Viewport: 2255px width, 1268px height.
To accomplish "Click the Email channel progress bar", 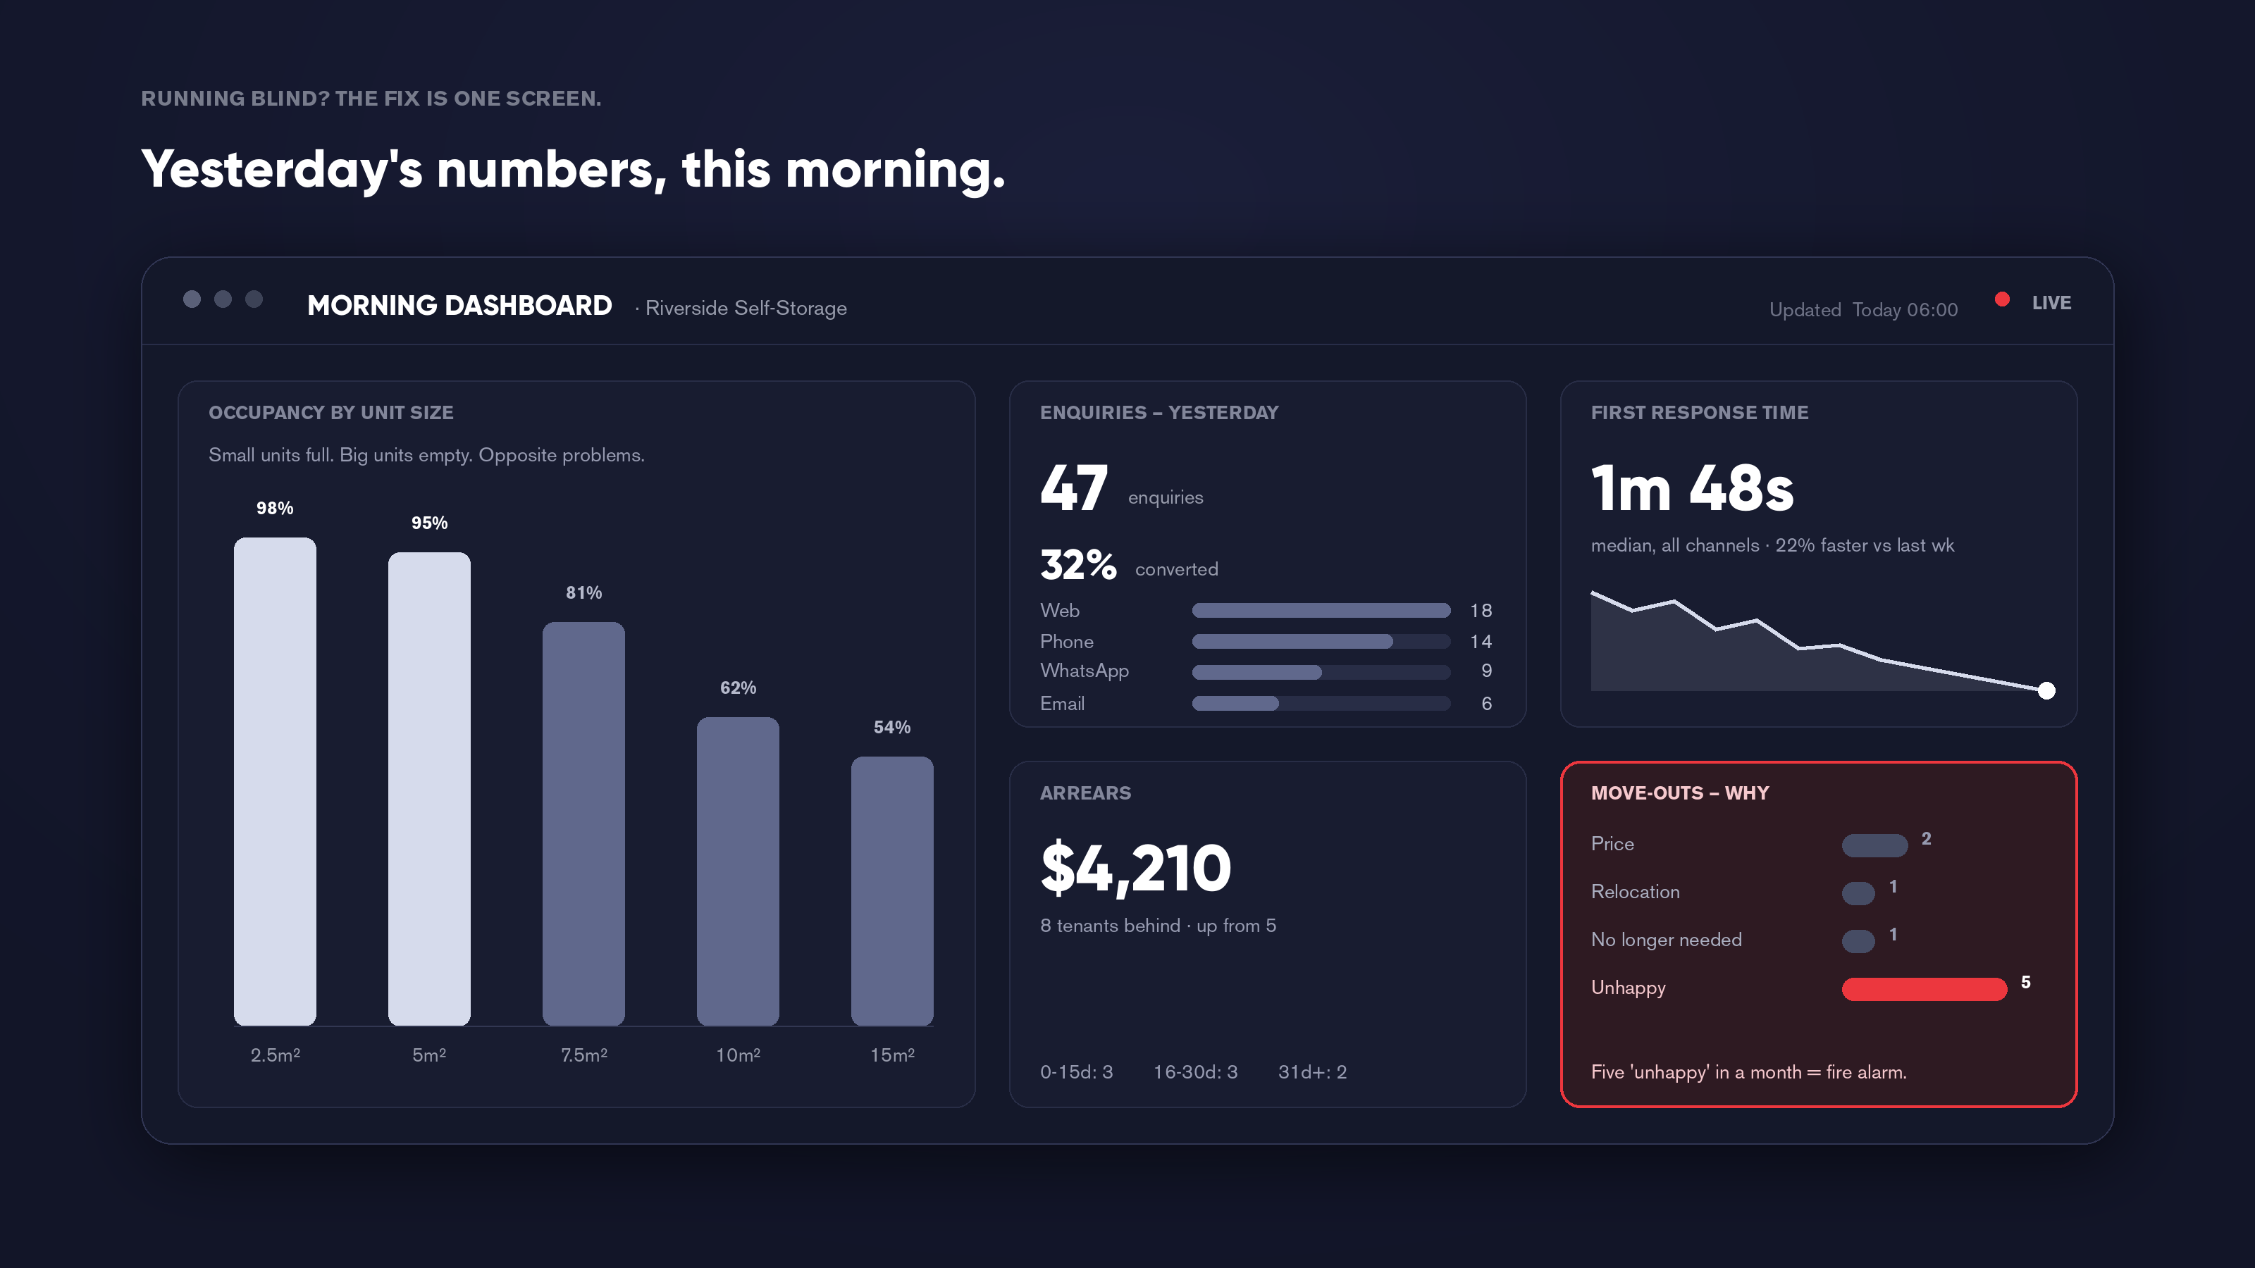I will [x=1321, y=704].
